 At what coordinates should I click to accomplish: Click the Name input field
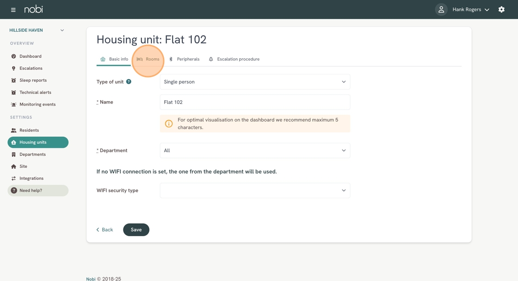pyautogui.click(x=255, y=102)
